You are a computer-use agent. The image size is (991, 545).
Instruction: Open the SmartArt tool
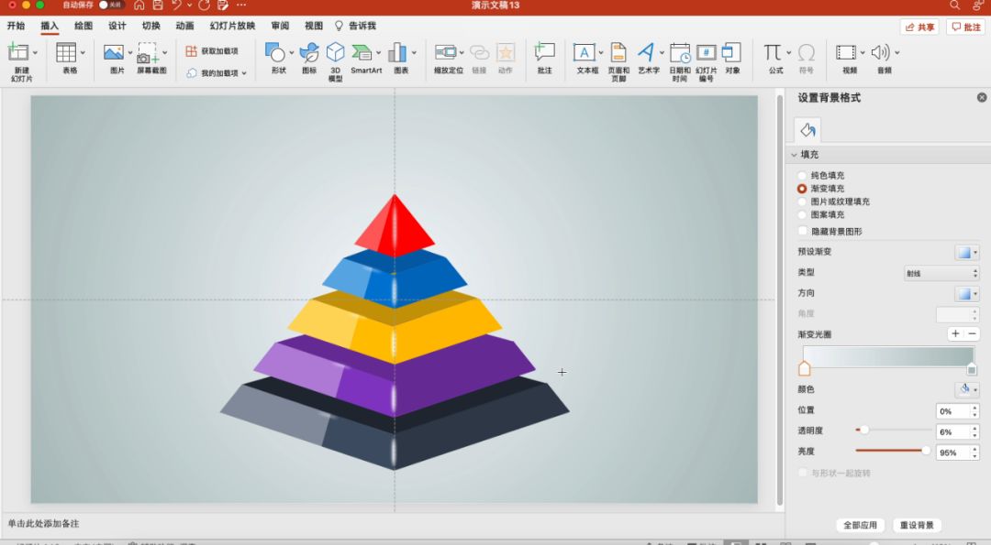(364, 54)
